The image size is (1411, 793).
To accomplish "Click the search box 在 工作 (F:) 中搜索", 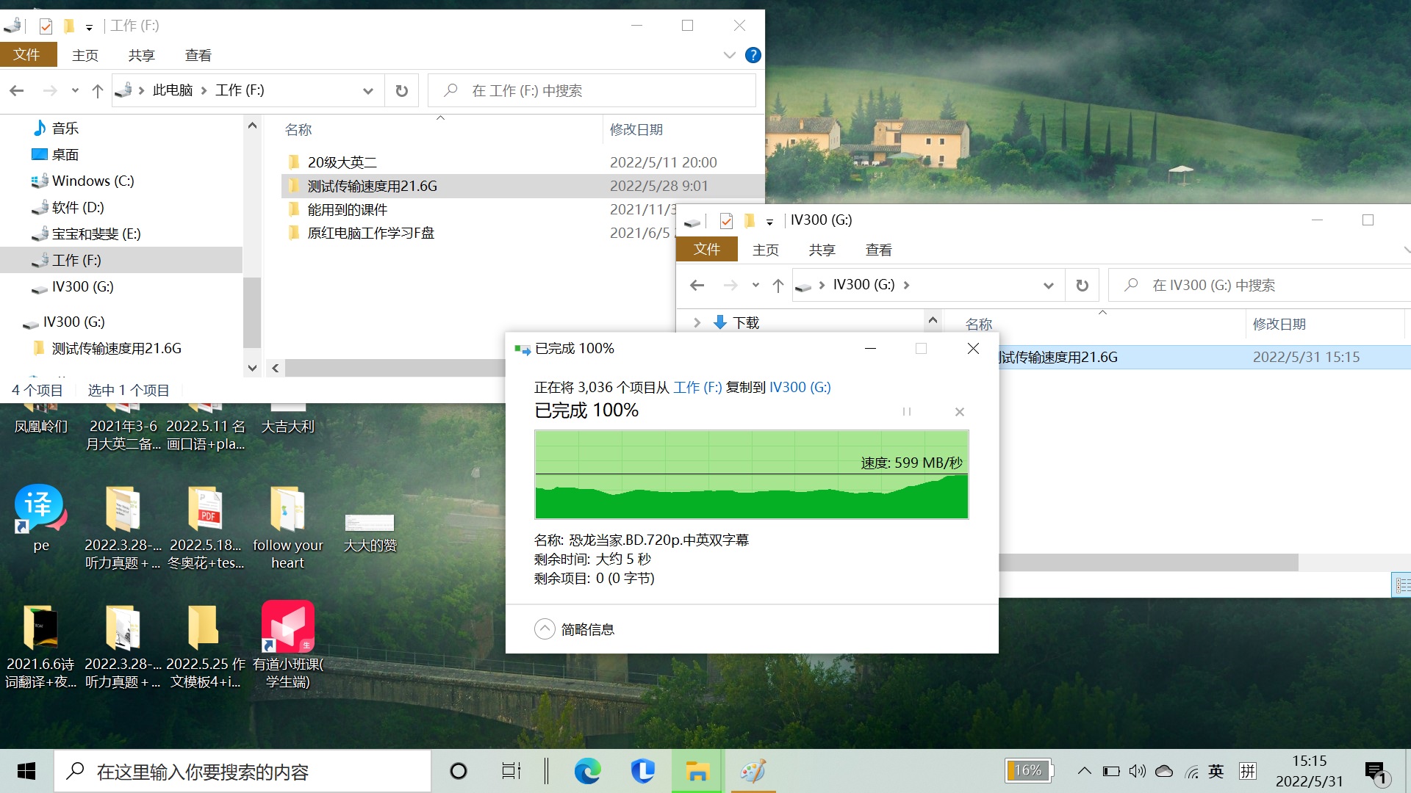I will pos(592,90).
